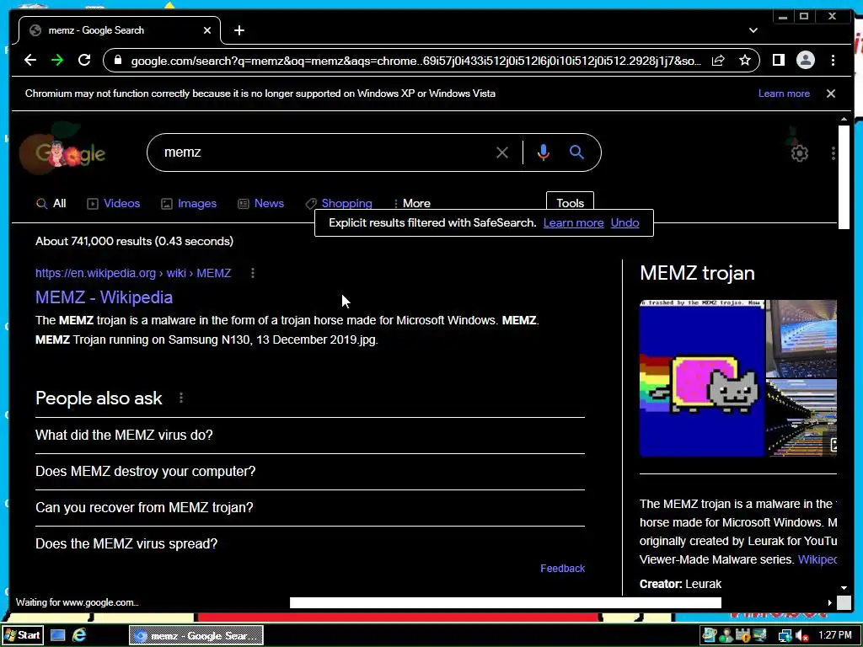863x647 pixels.
Task: Open the Chromium profile avatar
Action: (x=805, y=60)
